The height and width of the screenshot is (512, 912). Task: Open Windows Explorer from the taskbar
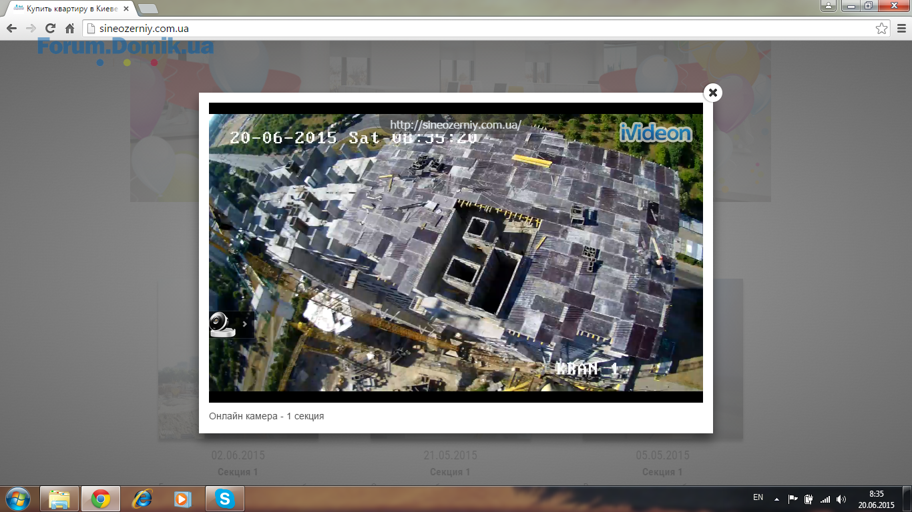pyautogui.click(x=59, y=499)
